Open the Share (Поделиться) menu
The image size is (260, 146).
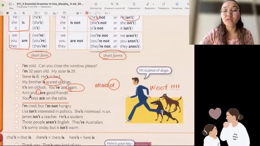pos(134,4)
